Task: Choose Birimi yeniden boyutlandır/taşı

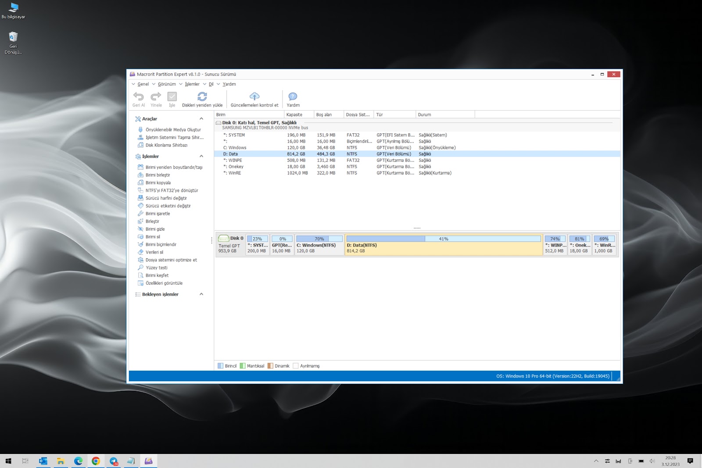Action: [174, 167]
